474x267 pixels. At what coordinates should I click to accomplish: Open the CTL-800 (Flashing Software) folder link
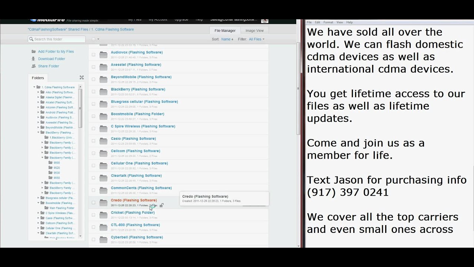135,225
